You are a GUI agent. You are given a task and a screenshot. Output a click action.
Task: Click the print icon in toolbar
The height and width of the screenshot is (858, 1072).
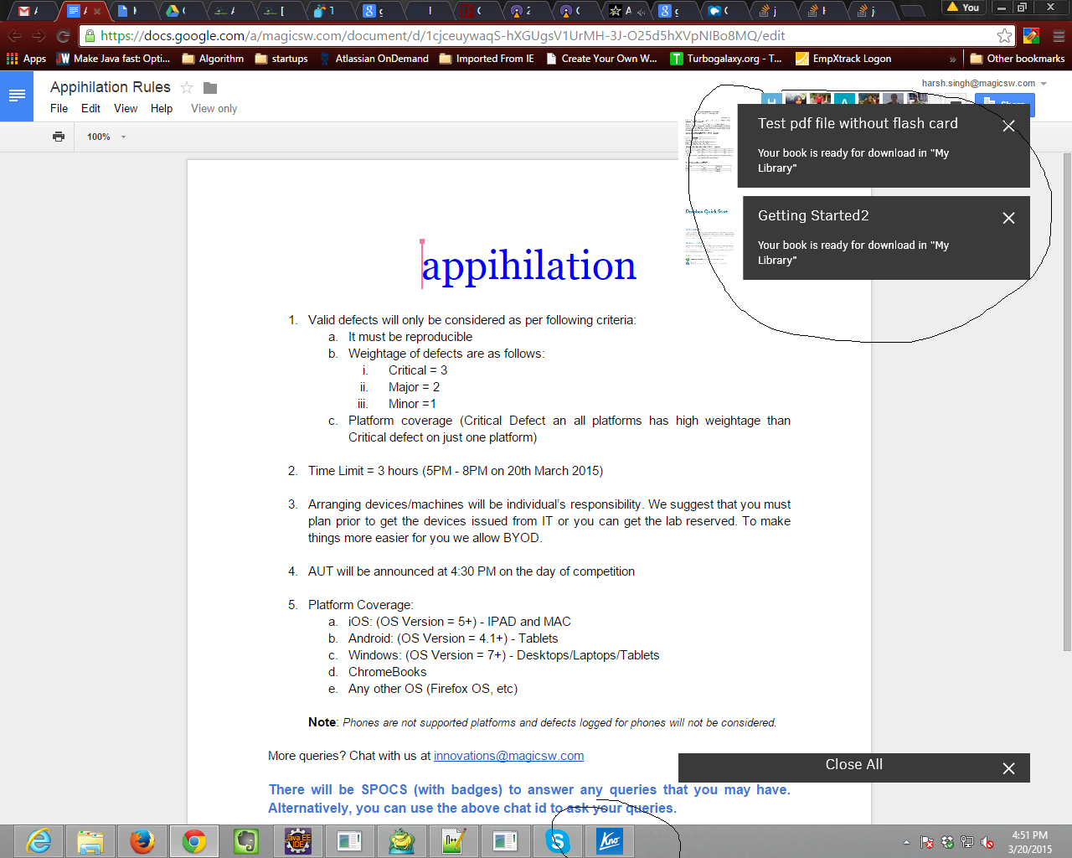[x=59, y=137]
